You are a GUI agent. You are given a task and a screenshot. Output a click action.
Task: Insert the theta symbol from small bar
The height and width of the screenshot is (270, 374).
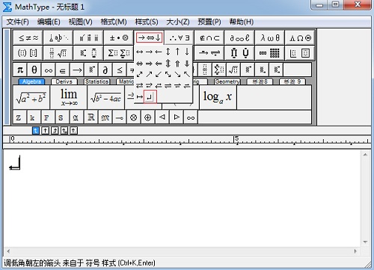click(34, 70)
